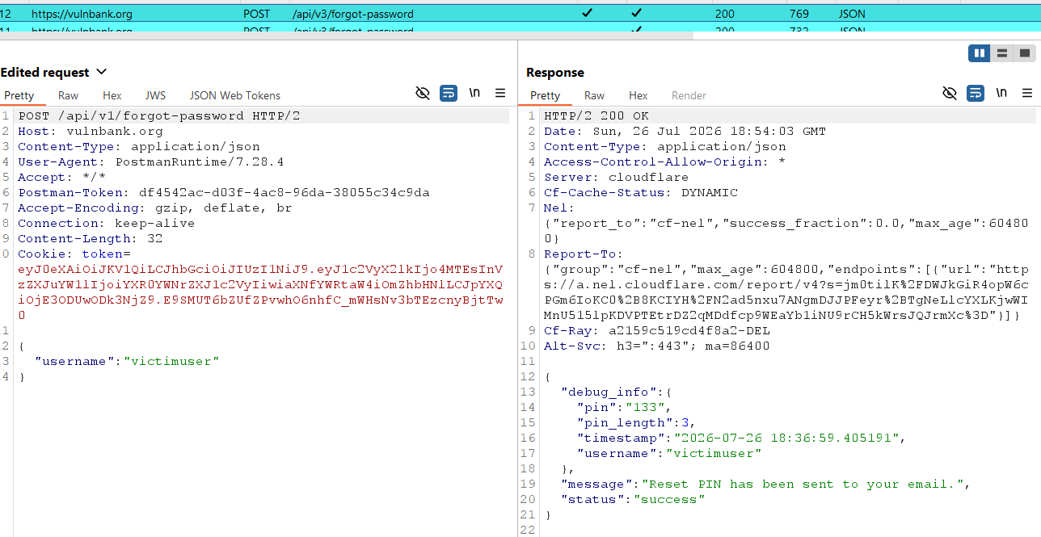Click horizontal scrollbar under history table

coord(346,36)
